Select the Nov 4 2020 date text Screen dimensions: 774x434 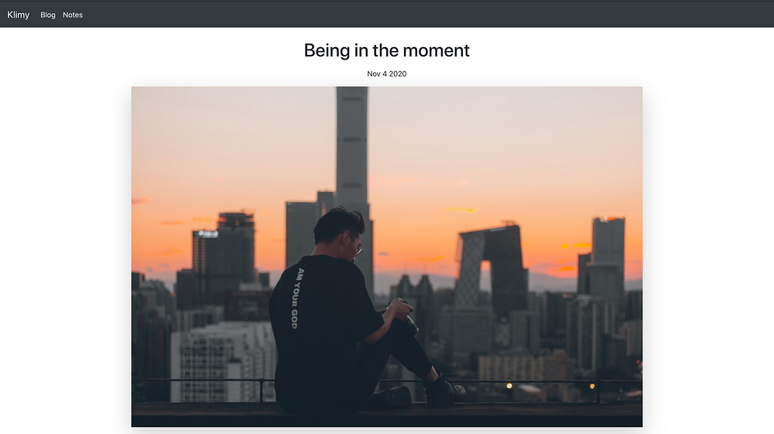click(x=386, y=74)
